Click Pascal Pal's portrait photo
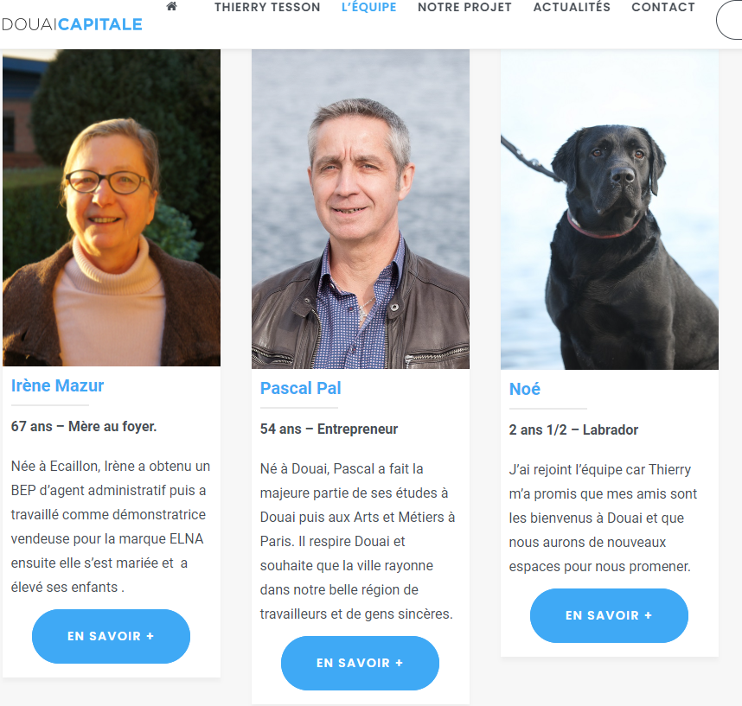Screen dimensions: 742x706 [361, 209]
